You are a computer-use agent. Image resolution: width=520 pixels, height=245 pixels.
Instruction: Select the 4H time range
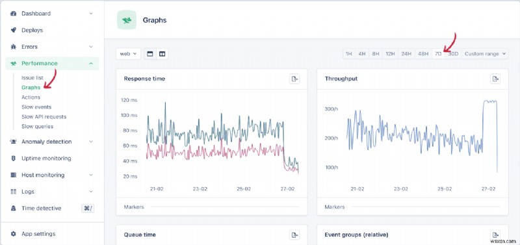point(362,54)
